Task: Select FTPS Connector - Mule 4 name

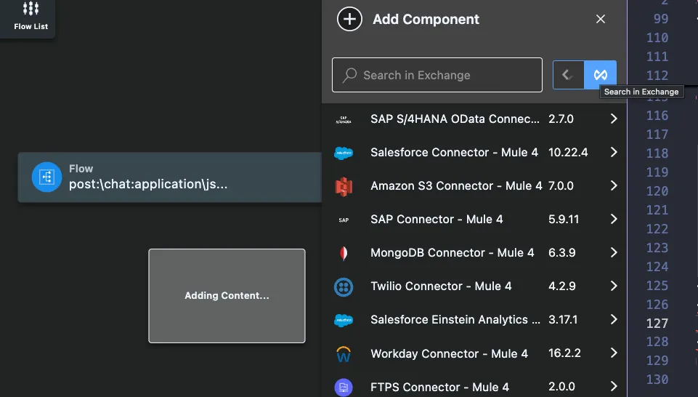Action: 440,387
